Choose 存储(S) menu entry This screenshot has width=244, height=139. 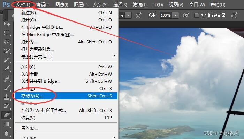point(66,88)
